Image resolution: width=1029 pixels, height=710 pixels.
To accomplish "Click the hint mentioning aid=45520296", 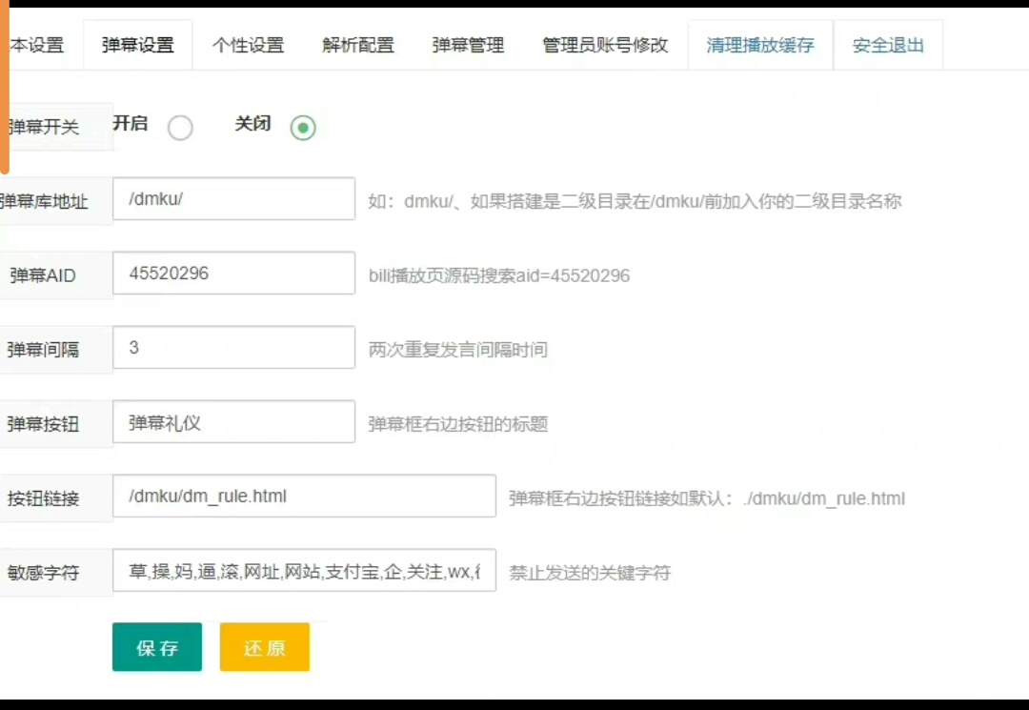I will pos(498,275).
